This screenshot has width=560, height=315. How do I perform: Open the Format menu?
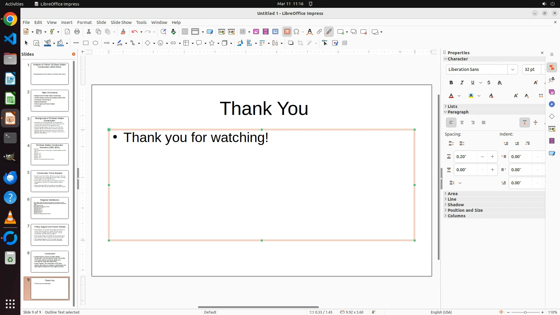pos(84,22)
